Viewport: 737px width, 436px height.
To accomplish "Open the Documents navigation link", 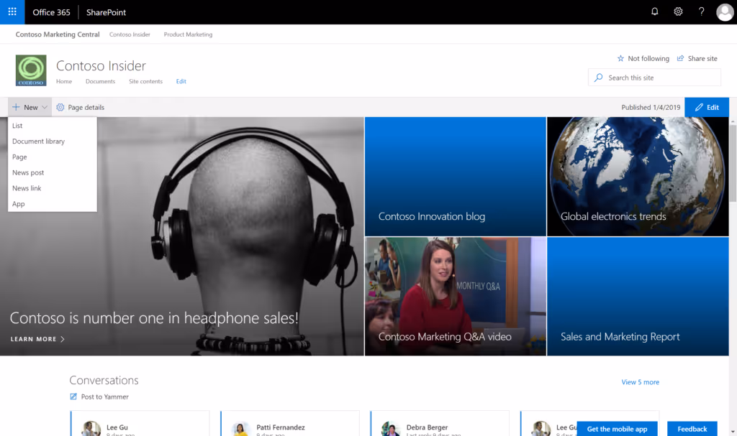I will point(100,81).
